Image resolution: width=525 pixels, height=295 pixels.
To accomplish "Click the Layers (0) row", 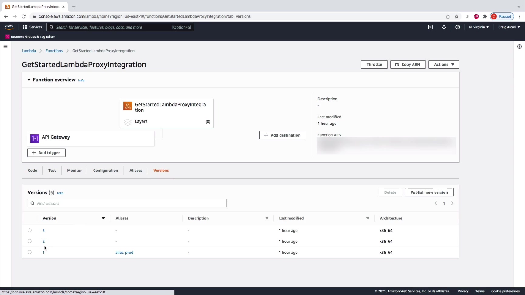I will pyautogui.click(x=167, y=122).
